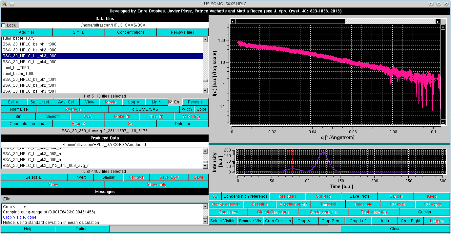Screen dimensions: 451x234
Task: Click Crop Common button
Action: click(x=278, y=221)
